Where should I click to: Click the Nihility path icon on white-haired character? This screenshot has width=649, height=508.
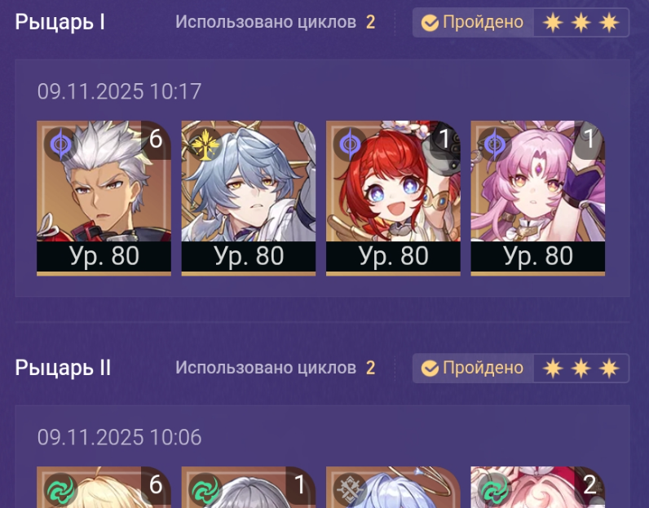coord(60,144)
